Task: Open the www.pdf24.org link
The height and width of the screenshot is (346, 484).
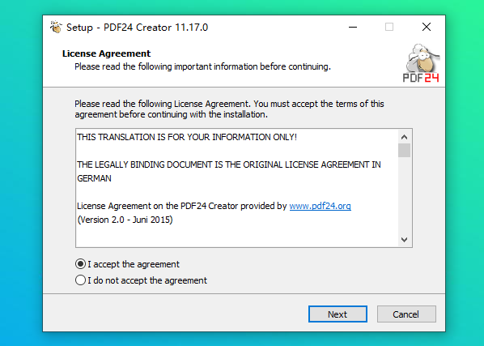Action: point(320,206)
